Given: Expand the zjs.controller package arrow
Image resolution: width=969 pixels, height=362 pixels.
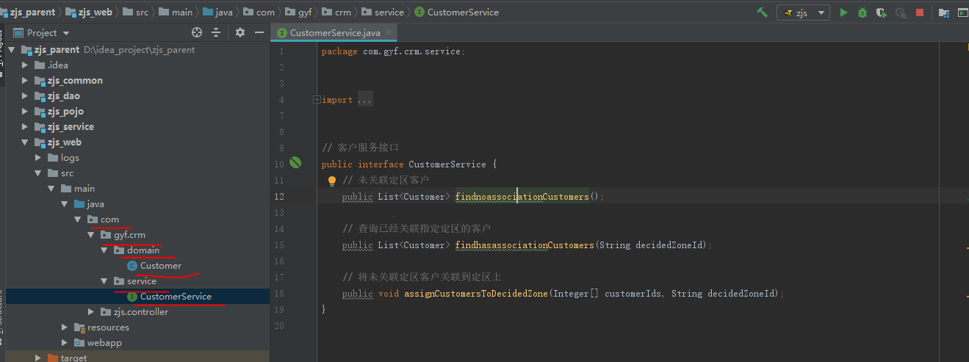Looking at the screenshot, I should click(x=91, y=312).
